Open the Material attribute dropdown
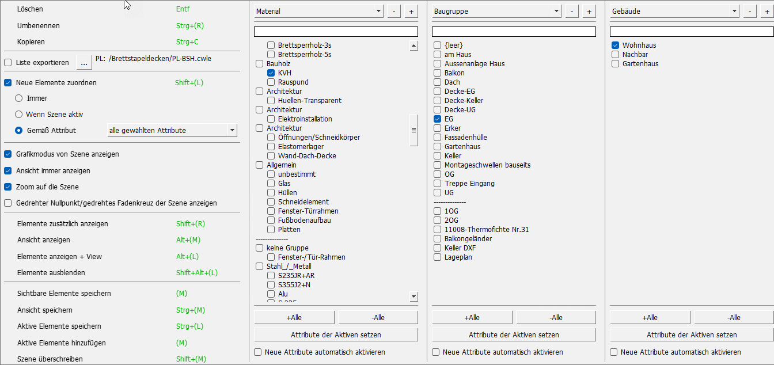The height and width of the screenshot is (365, 774). pyautogui.click(x=318, y=11)
